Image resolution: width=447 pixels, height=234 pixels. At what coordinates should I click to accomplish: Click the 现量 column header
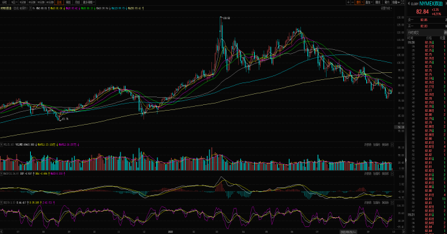[442, 38]
